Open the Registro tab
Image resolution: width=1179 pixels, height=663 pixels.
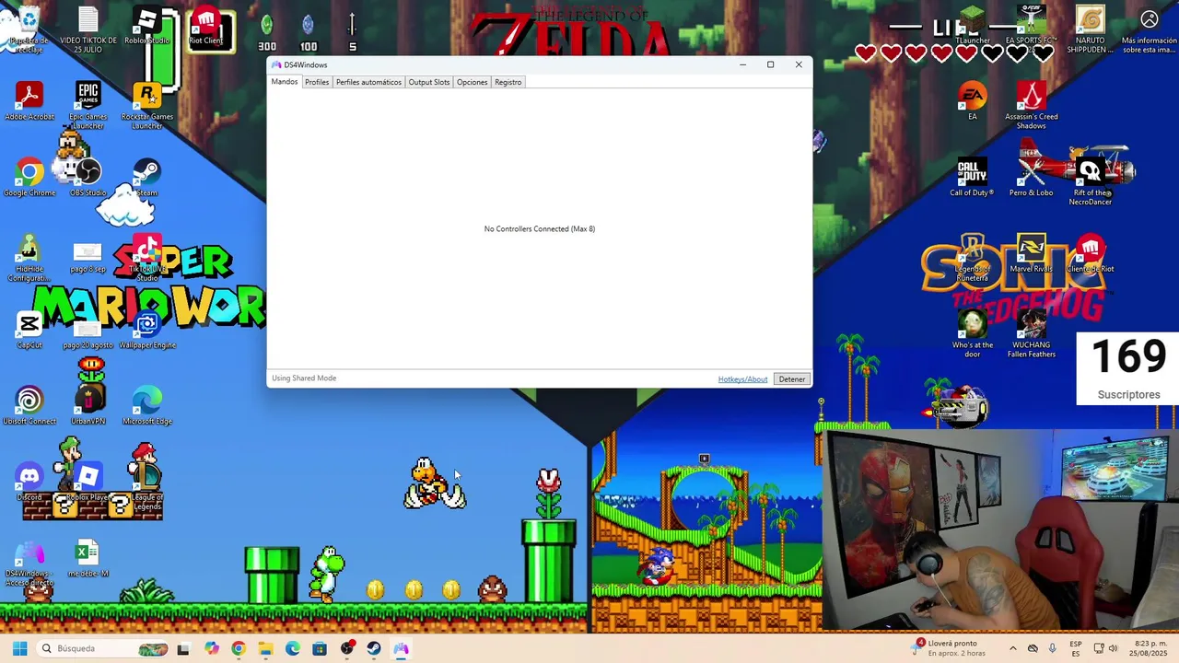508,82
